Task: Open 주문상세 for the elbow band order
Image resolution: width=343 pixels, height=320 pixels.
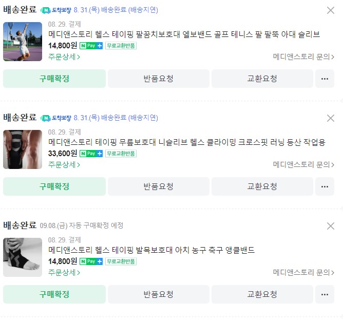Action: pyautogui.click(x=64, y=57)
